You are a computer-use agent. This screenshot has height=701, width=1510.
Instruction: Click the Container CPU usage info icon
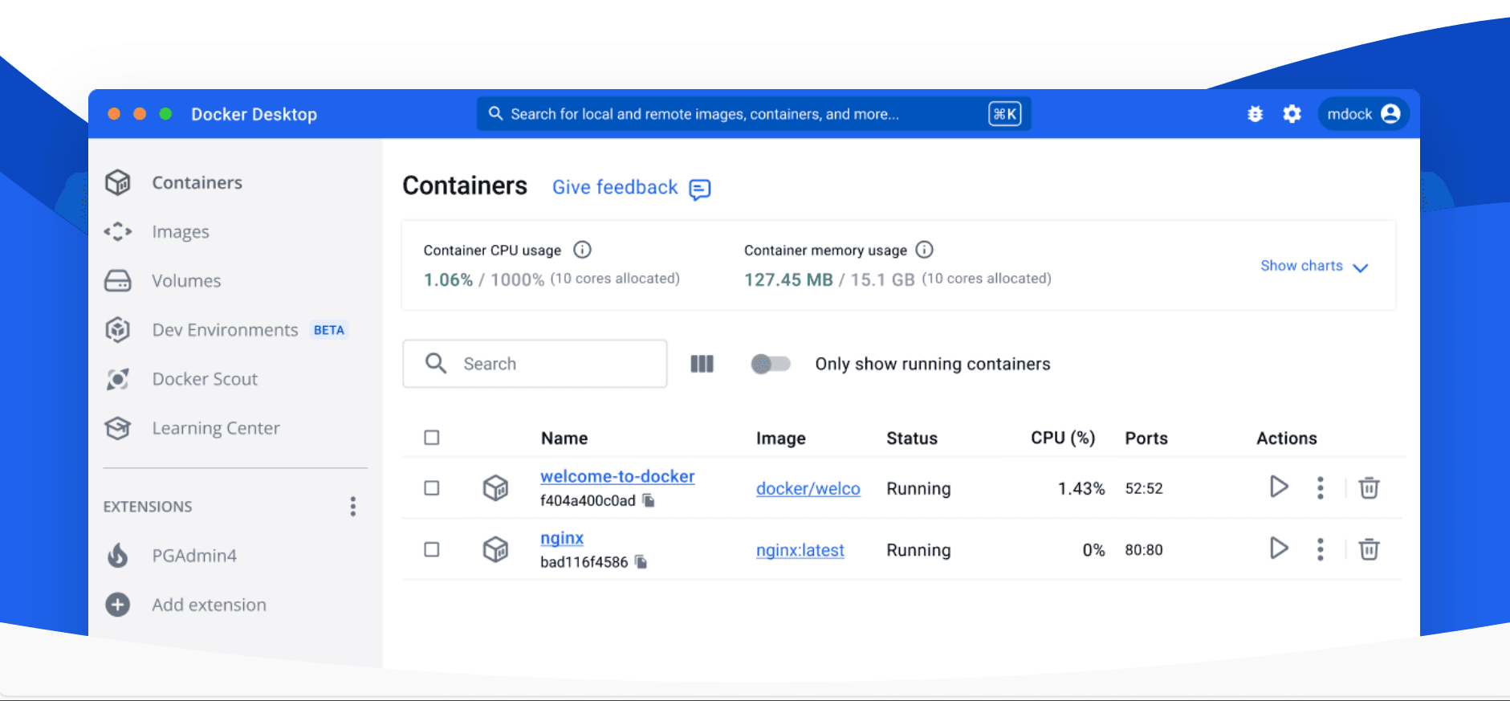click(582, 250)
